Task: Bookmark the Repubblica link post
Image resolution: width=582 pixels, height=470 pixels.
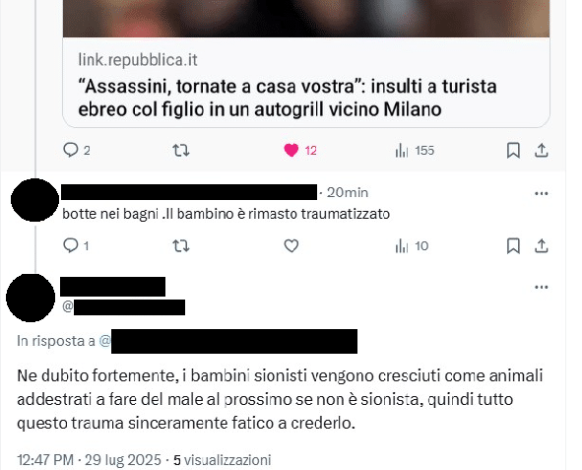Action: click(513, 151)
